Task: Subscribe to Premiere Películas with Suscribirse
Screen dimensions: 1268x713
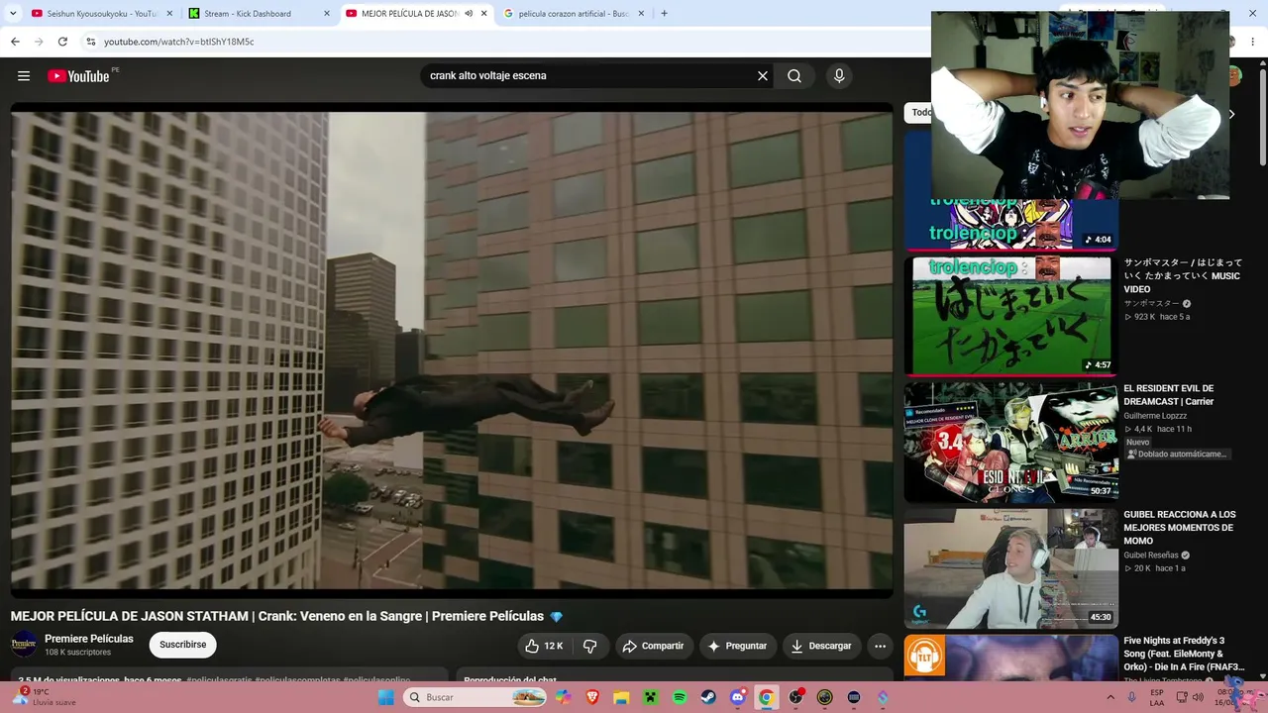Action: tap(183, 645)
